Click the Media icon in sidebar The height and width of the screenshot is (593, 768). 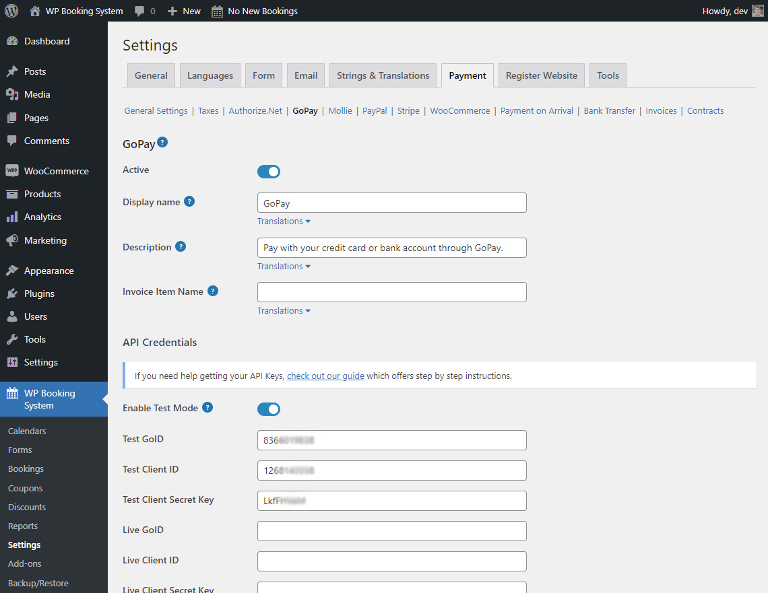(x=12, y=94)
